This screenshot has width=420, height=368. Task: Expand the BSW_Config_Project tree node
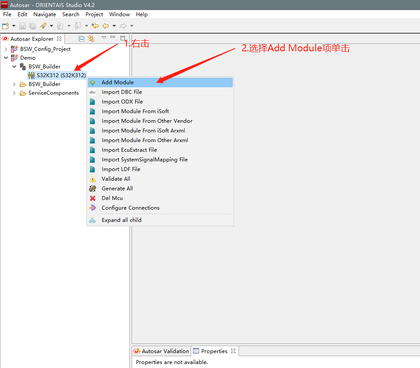click(6, 49)
